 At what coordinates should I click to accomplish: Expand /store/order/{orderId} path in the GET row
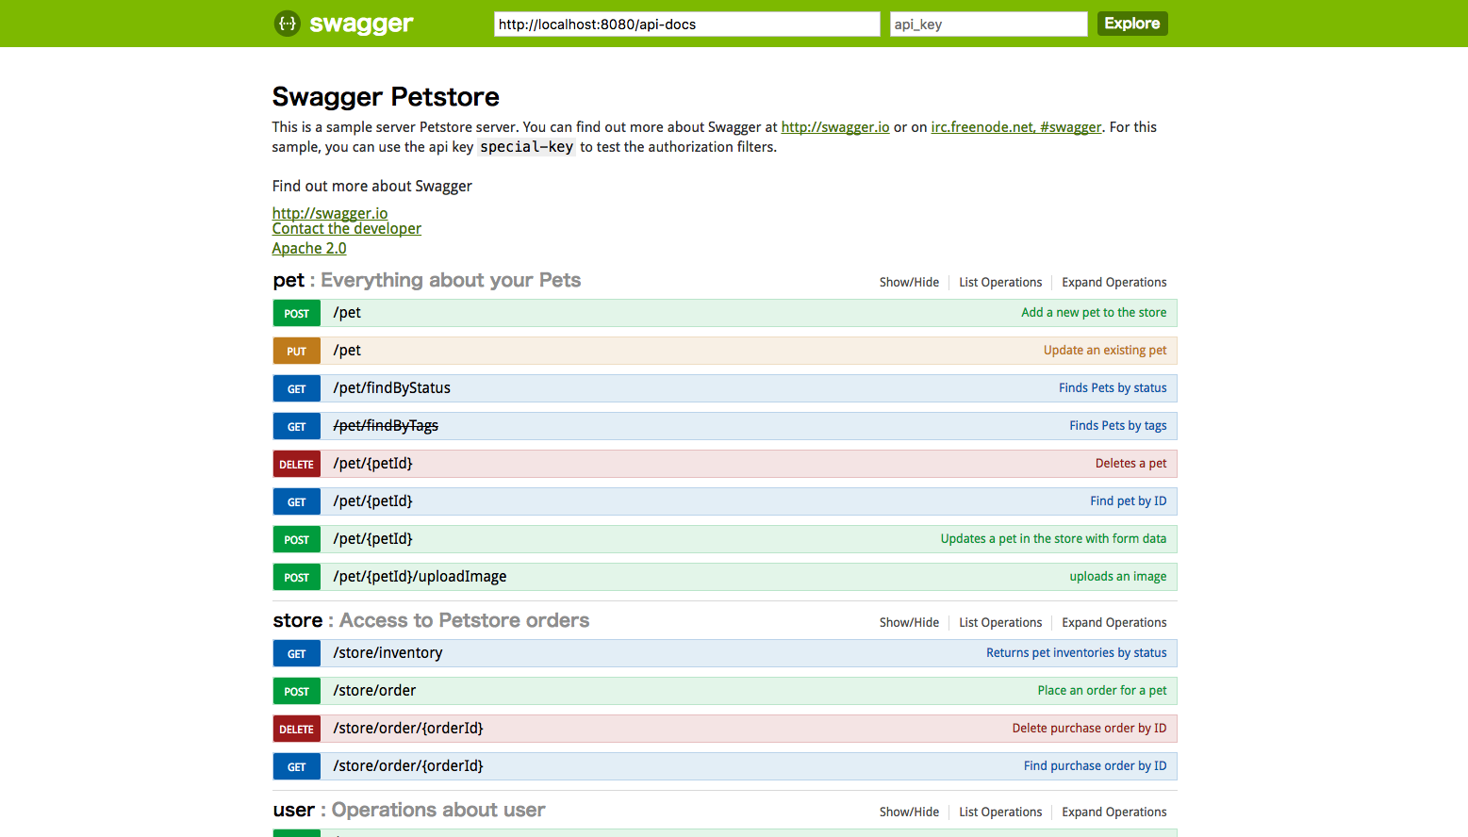tap(408, 766)
